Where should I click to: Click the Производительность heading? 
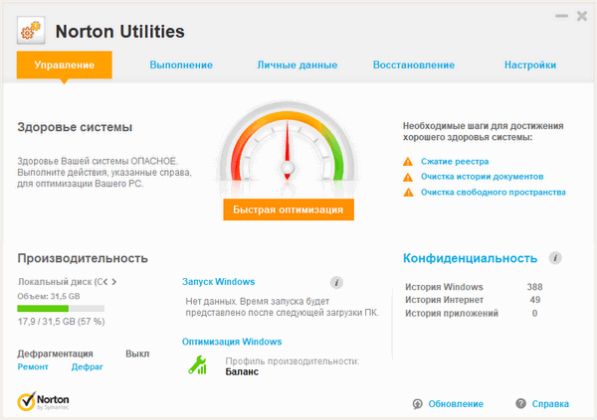[83, 258]
